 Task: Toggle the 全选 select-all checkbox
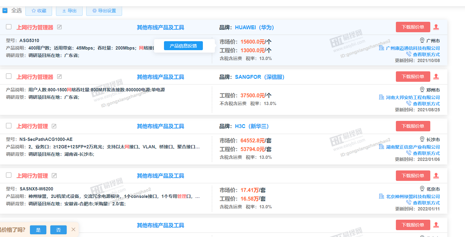click(5, 10)
